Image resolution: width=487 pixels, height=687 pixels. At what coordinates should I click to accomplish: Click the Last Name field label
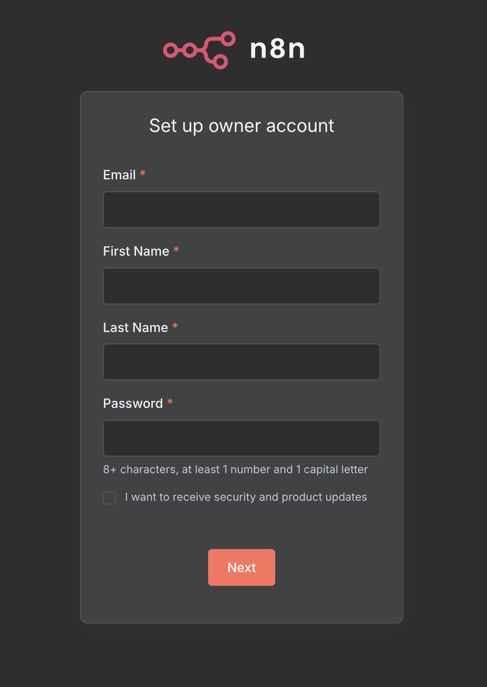click(136, 327)
